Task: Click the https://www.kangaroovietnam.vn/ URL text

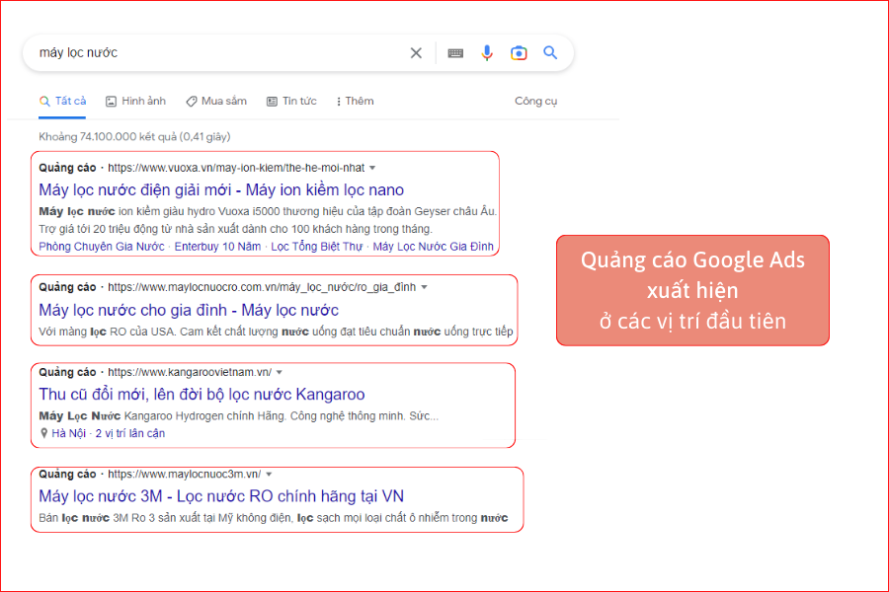Action: coord(190,372)
